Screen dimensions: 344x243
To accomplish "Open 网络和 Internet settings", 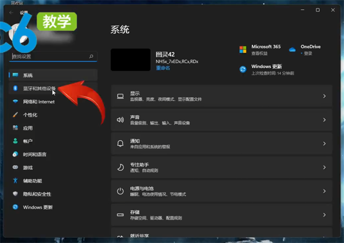I will [x=53, y=102].
